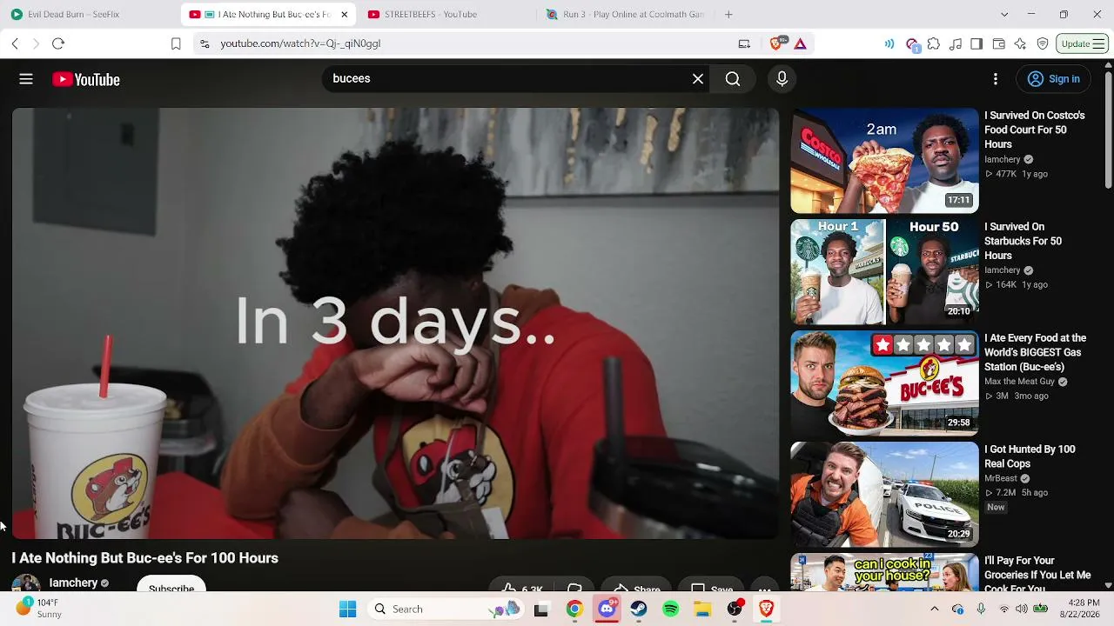Go to YouTube home via the logo
The height and width of the screenshot is (626, 1114).
pos(86,79)
